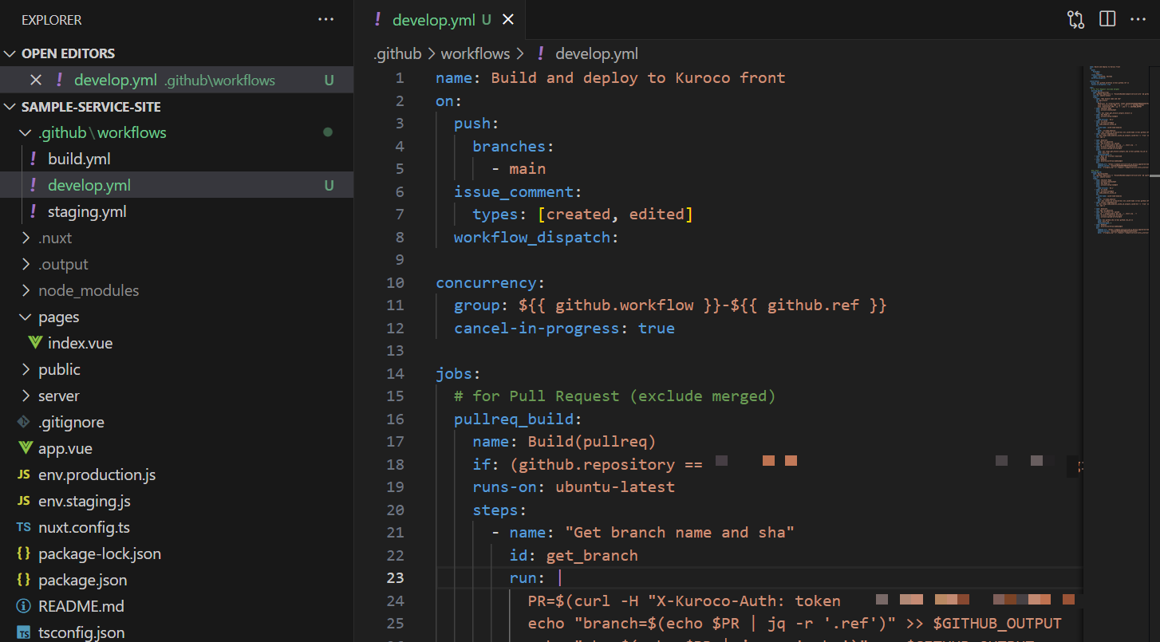Open index.vue under pages

(x=80, y=343)
